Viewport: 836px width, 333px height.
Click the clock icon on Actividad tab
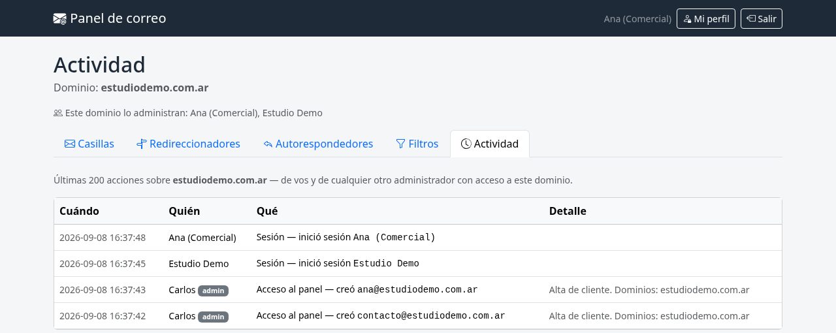(466, 144)
